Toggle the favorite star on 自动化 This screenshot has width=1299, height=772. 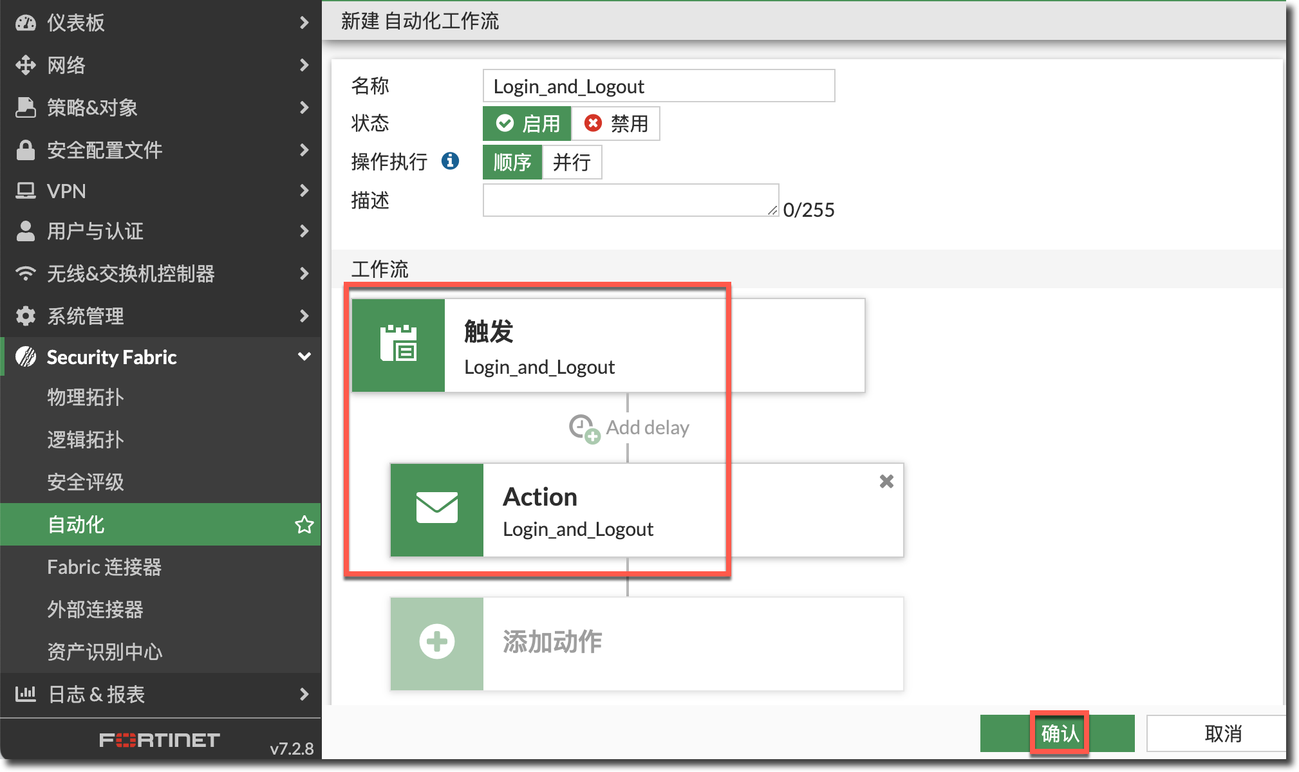304,524
